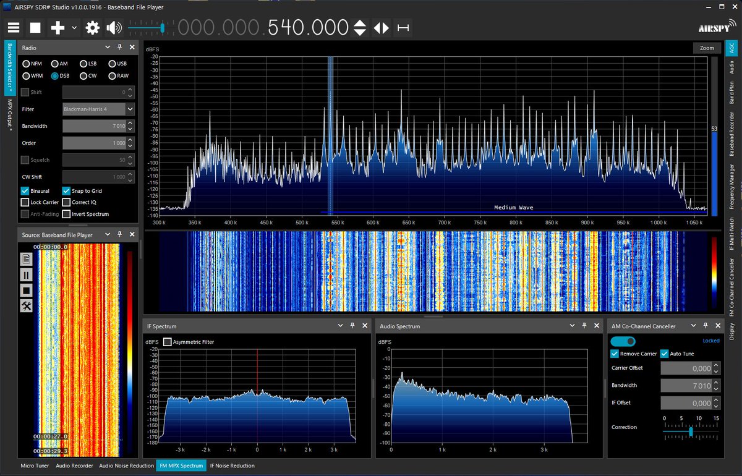Open the Bandwidth Selector left side tab

coord(9,68)
